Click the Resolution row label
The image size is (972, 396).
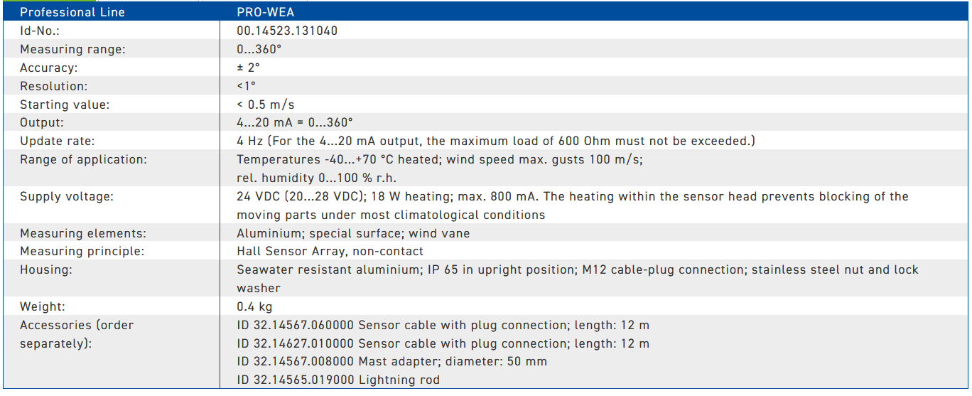tap(54, 86)
